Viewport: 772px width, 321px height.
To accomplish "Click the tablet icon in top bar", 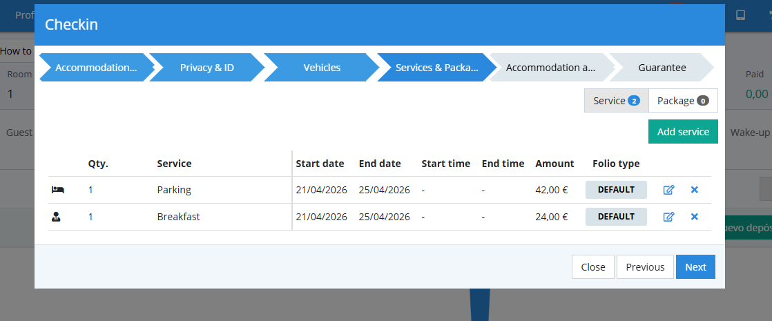I will click(x=740, y=15).
